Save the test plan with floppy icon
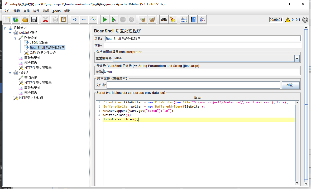This screenshot has height=189, width=311. pyautogui.click(x=34, y=20)
